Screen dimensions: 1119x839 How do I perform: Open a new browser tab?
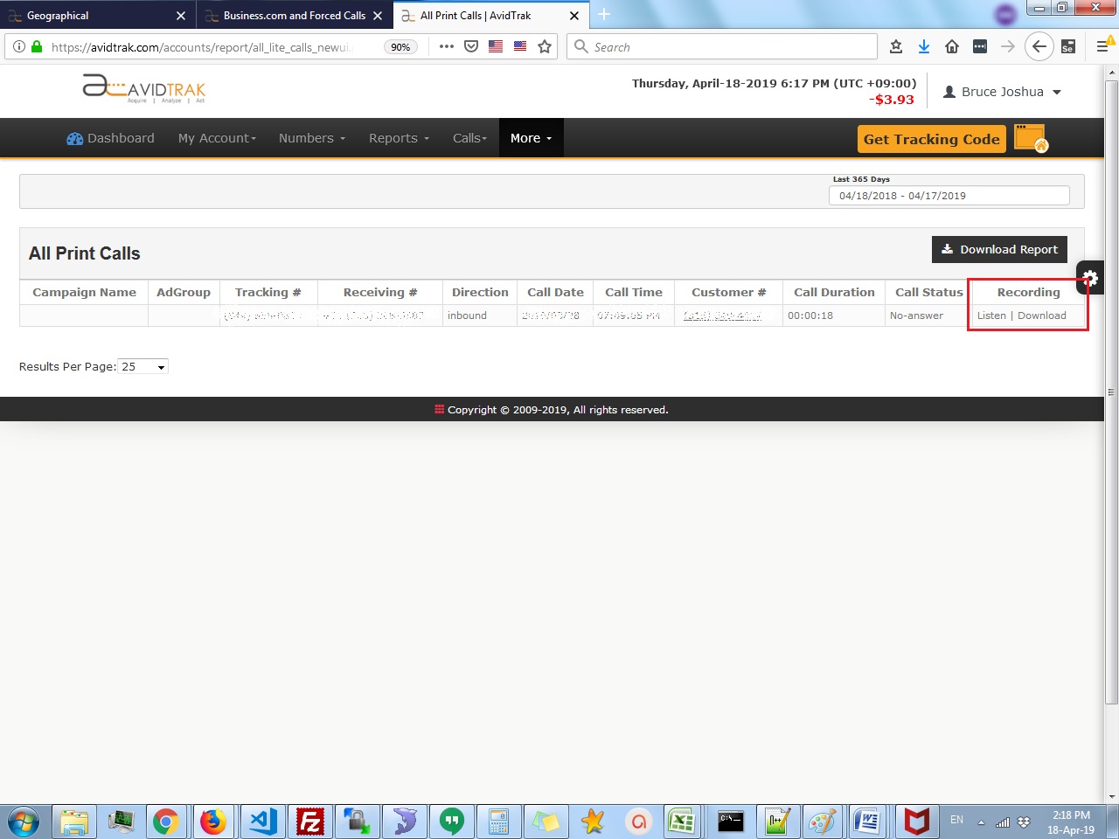click(x=604, y=15)
